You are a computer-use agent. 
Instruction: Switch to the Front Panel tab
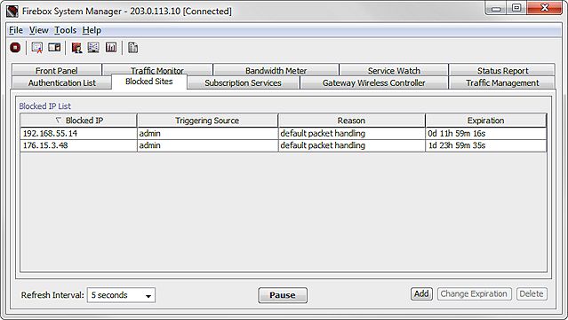pyautogui.click(x=57, y=70)
